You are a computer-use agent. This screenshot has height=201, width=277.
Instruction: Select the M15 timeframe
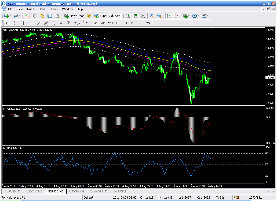point(103,23)
